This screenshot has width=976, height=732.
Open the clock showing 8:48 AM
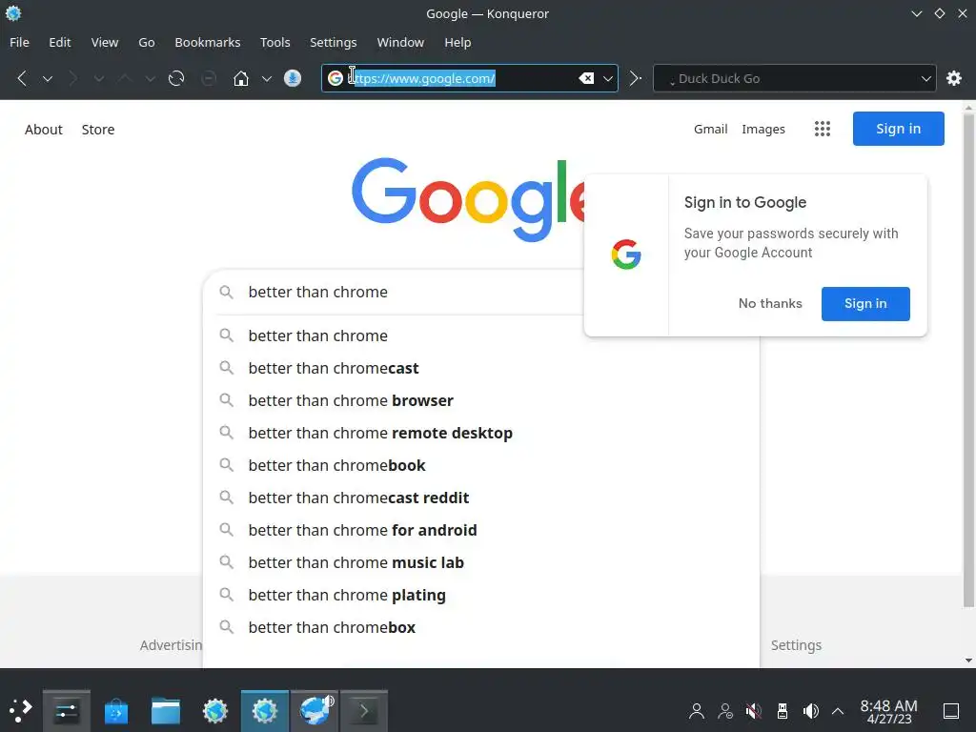tap(888, 711)
